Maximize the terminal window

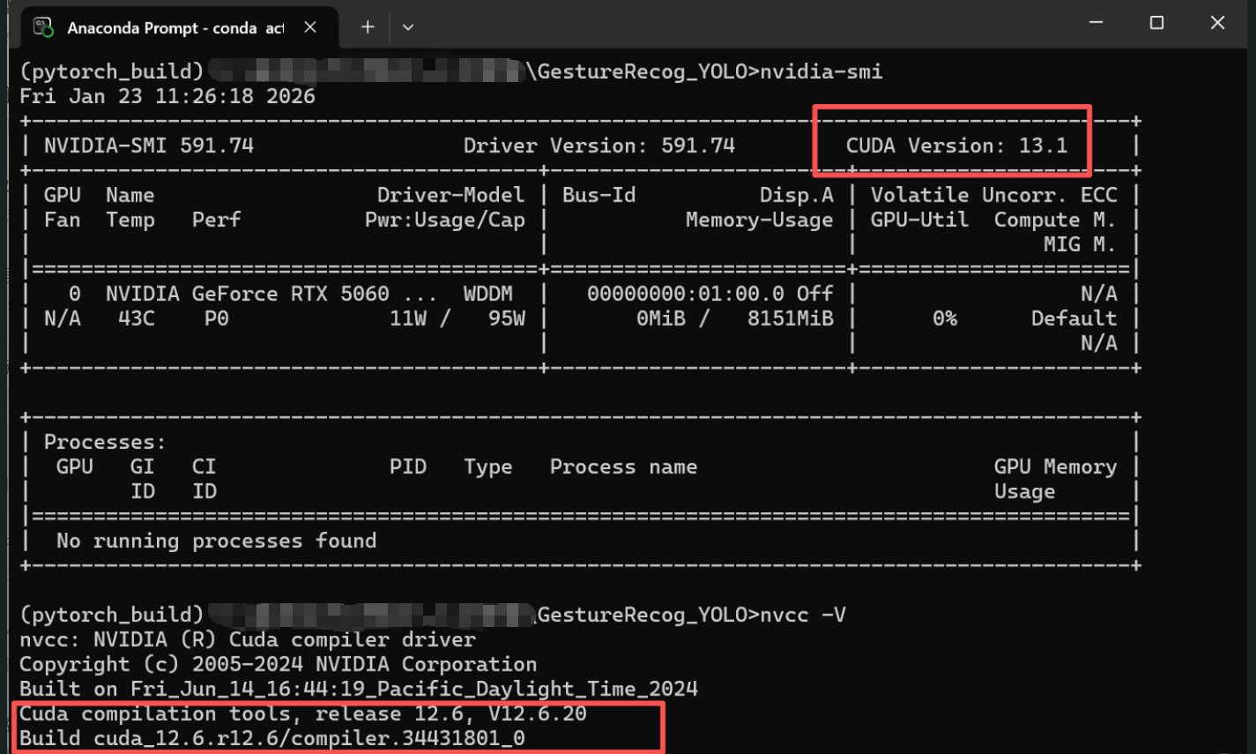(1156, 23)
